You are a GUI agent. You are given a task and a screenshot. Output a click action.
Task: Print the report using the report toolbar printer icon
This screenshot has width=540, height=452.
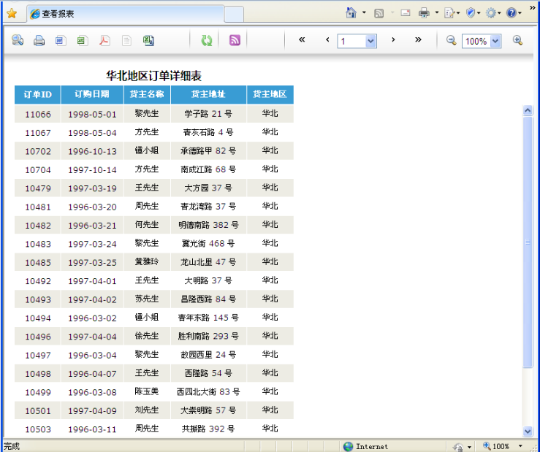39,41
